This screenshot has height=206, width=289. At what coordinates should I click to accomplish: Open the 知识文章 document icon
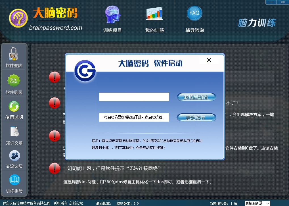click(x=14, y=132)
